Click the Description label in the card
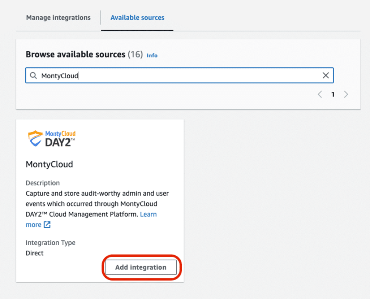Image resolution: width=370 pixels, height=299 pixels. (43, 183)
